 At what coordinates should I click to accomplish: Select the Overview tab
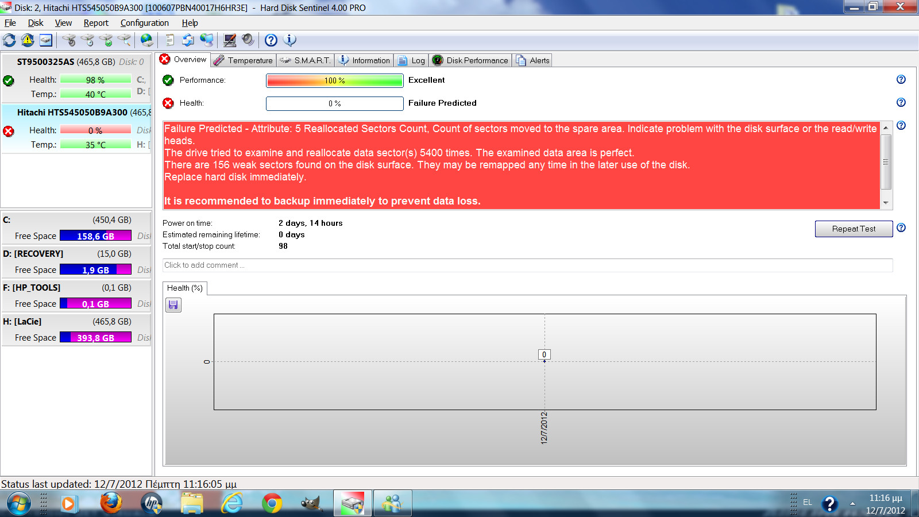[x=183, y=59]
